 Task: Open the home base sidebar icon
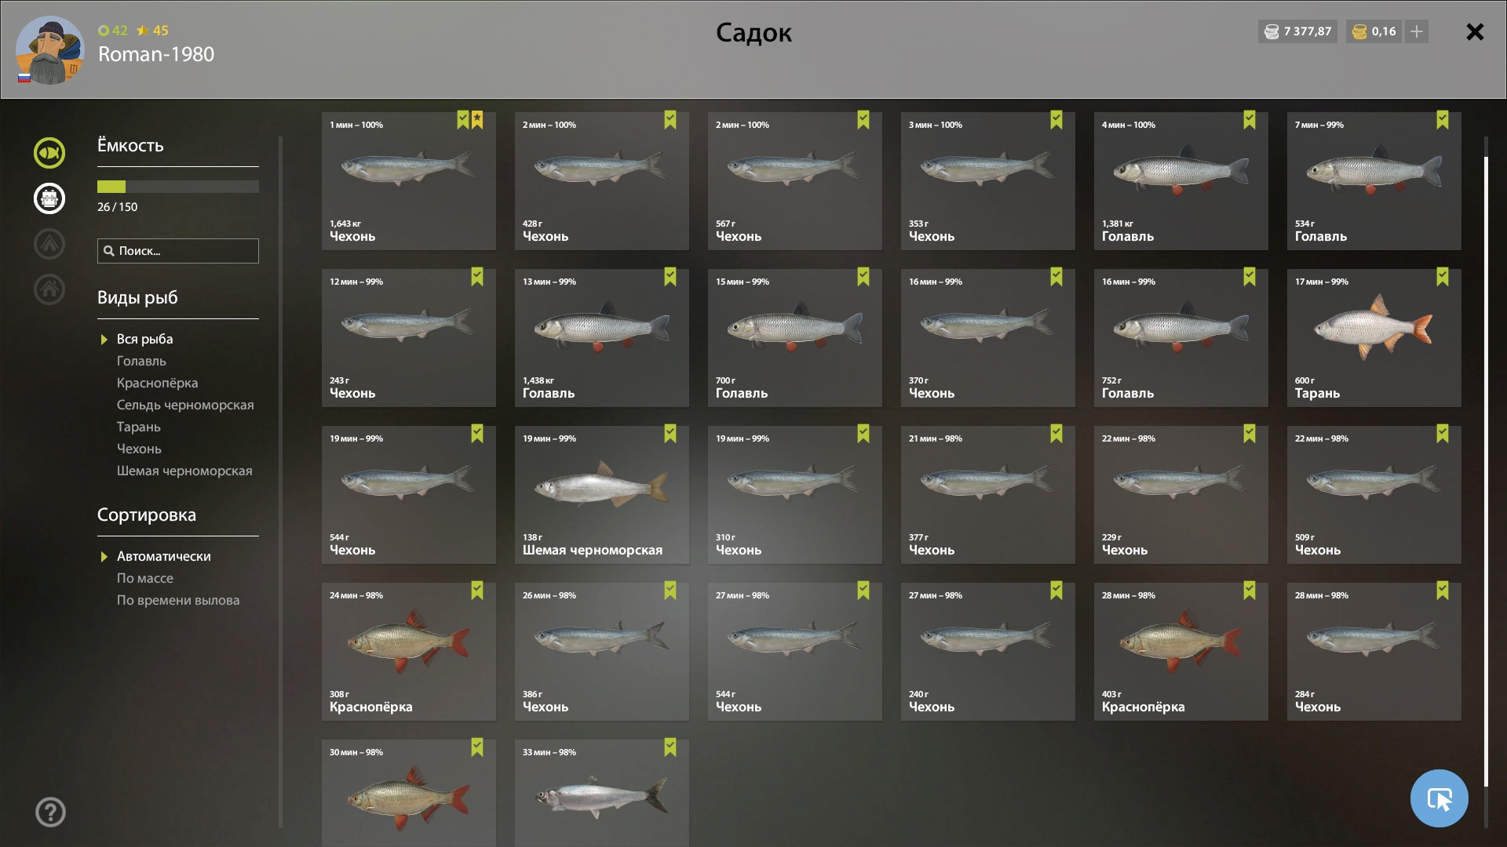(49, 289)
